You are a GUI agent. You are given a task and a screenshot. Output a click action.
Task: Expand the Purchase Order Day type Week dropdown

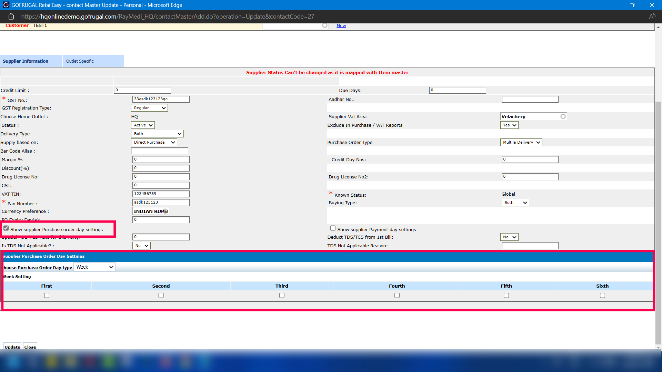point(94,267)
